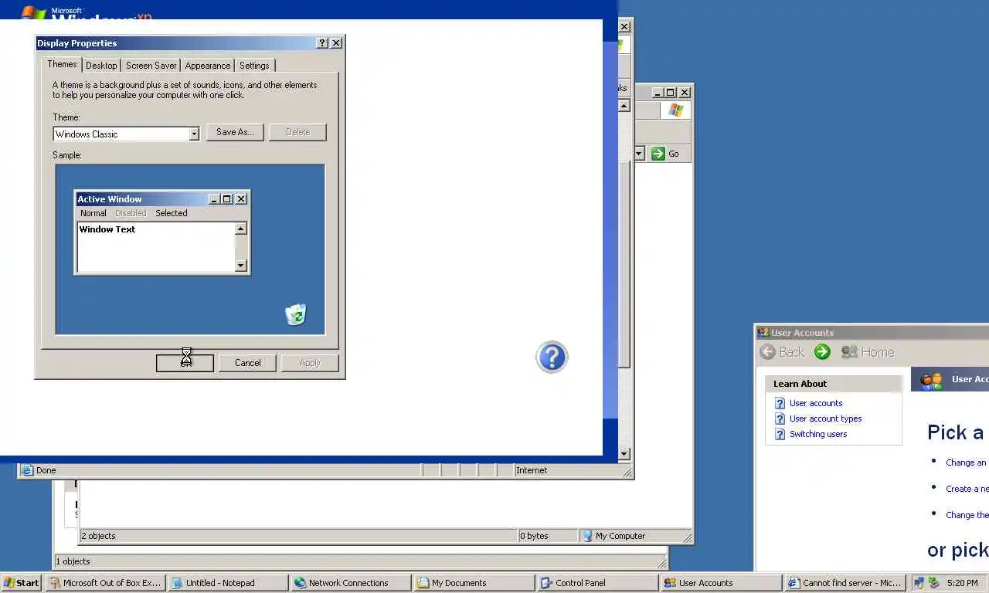This screenshot has width=989, height=593.
Task: Click the recycle bin icon in theme sample
Action: coord(296,314)
